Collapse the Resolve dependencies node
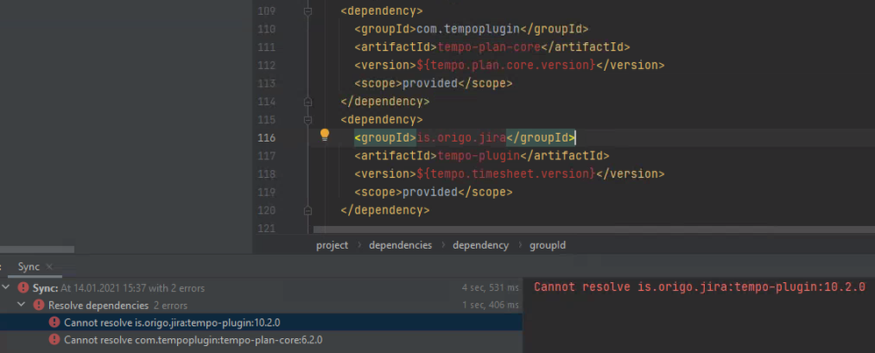Screen dimensions: 875x353 pos(22,305)
